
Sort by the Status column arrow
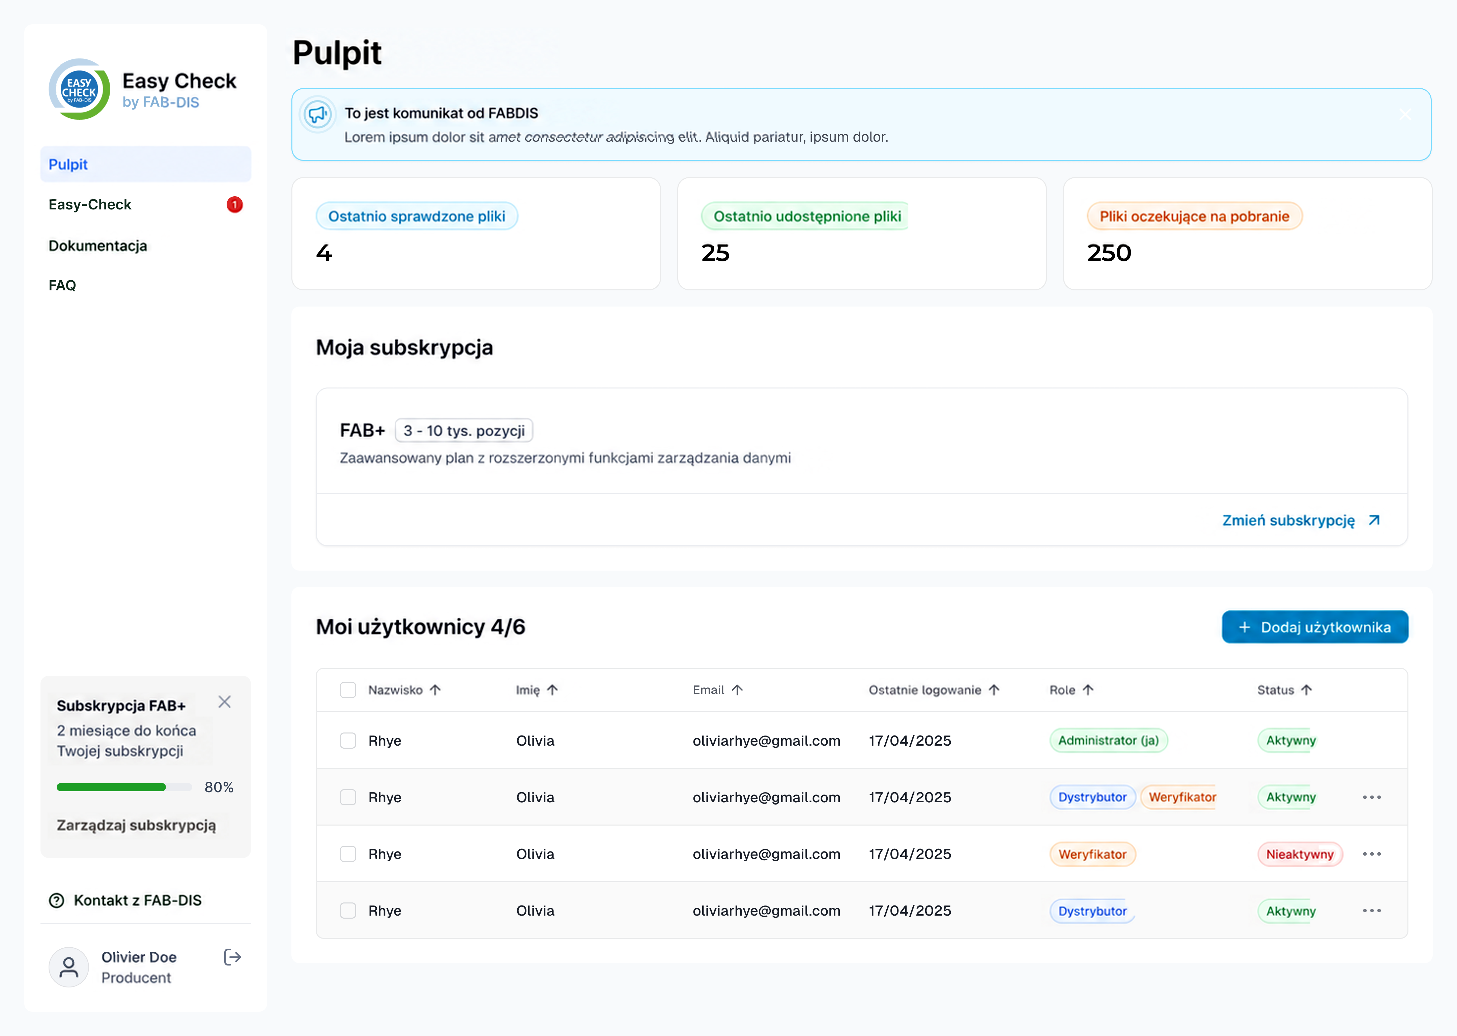point(1307,690)
